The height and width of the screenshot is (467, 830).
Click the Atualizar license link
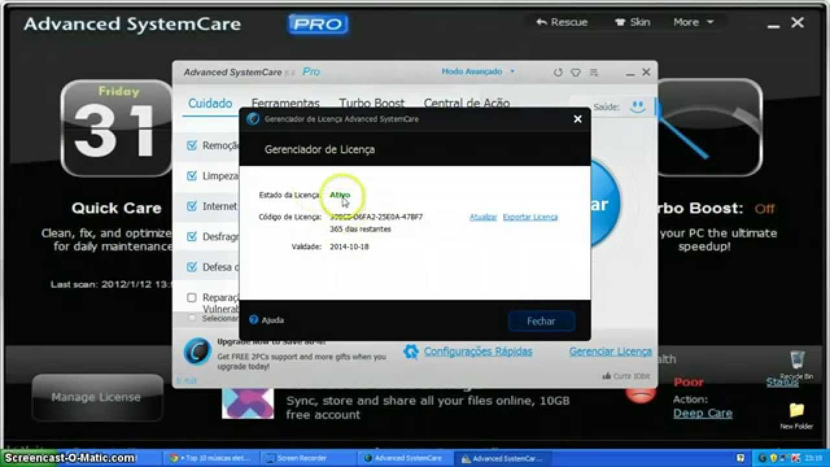[x=483, y=217]
